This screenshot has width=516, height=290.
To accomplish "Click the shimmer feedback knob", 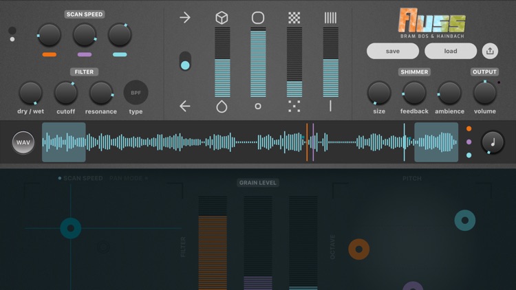I will click(x=414, y=93).
